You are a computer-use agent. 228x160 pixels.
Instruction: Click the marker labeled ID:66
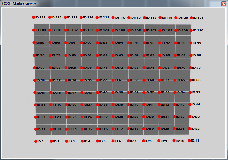point(190,80)
